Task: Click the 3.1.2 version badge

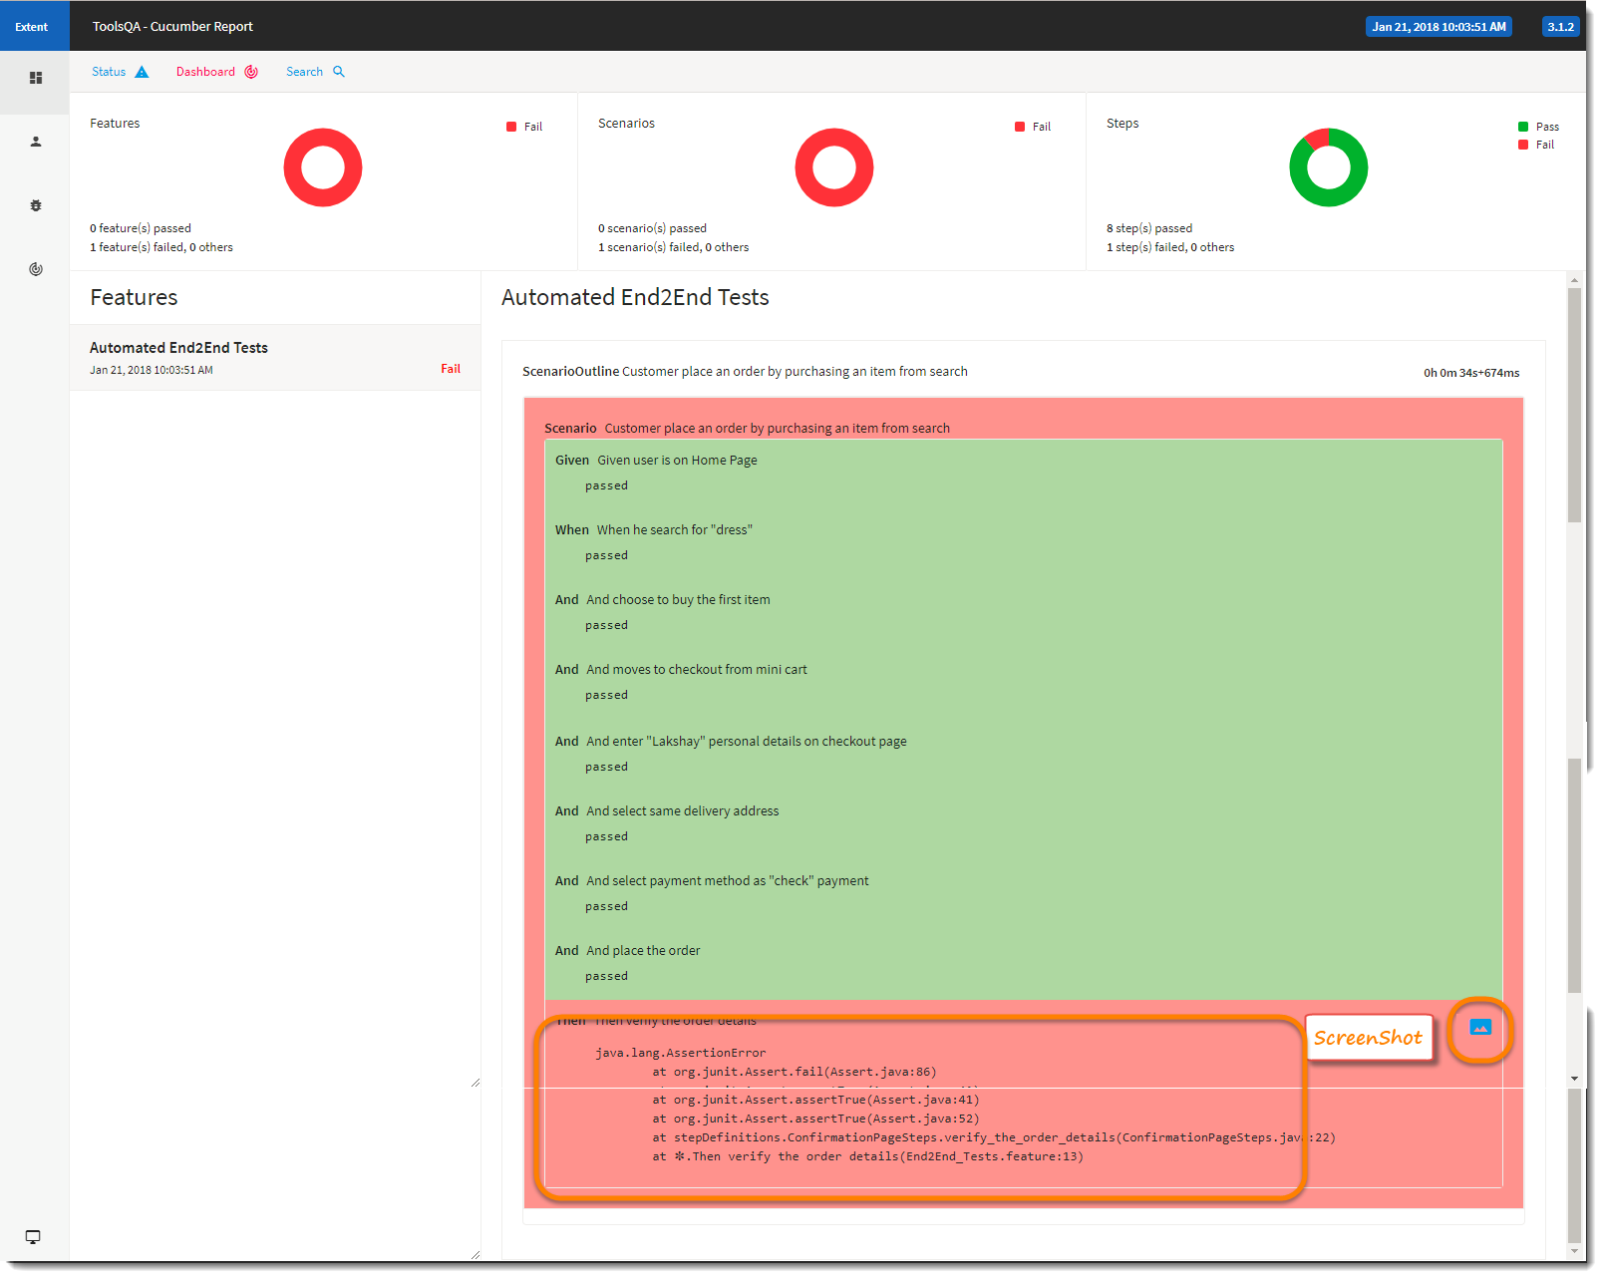Action: point(1560,26)
